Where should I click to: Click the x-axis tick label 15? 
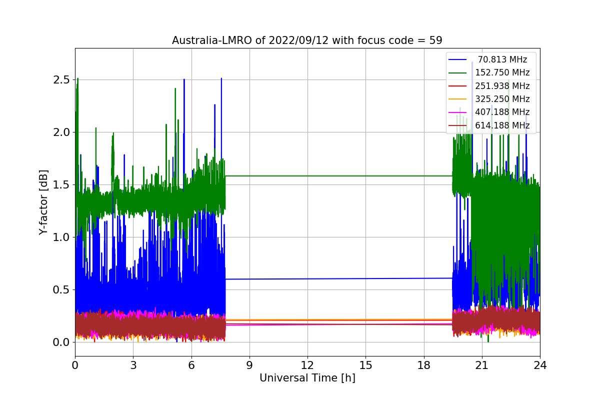click(x=365, y=365)
